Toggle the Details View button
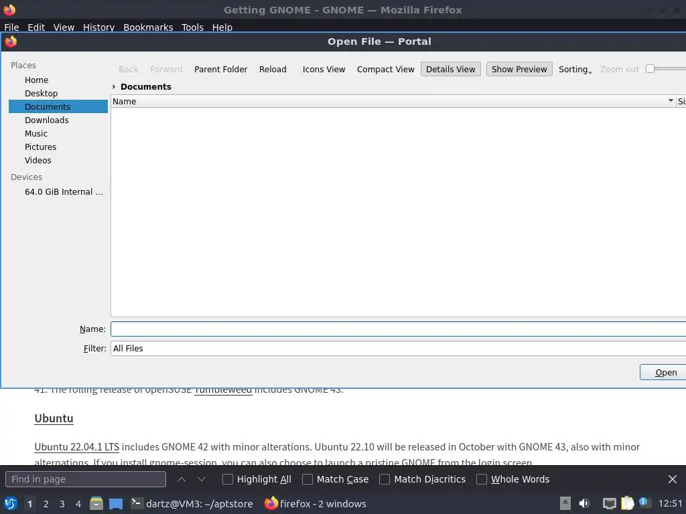This screenshot has height=514, width=686. tap(451, 69)
